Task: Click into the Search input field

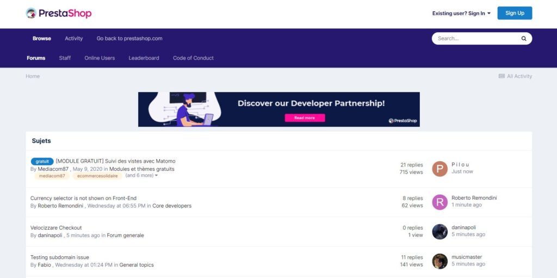Action: pyautogui.click(x=476, y=39)
